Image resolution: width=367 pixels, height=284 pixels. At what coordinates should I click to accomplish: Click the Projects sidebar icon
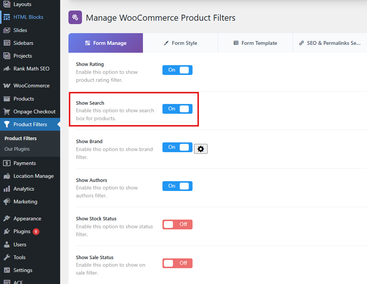(7, 56)
